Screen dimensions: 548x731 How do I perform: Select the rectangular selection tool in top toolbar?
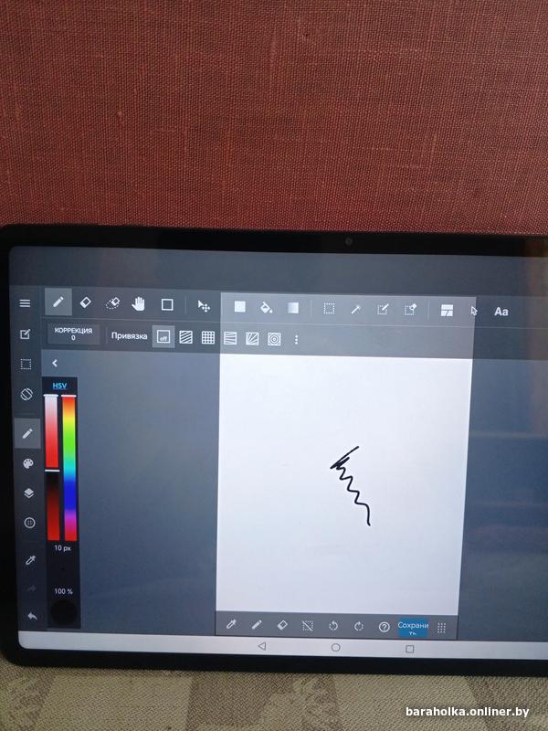329,309
